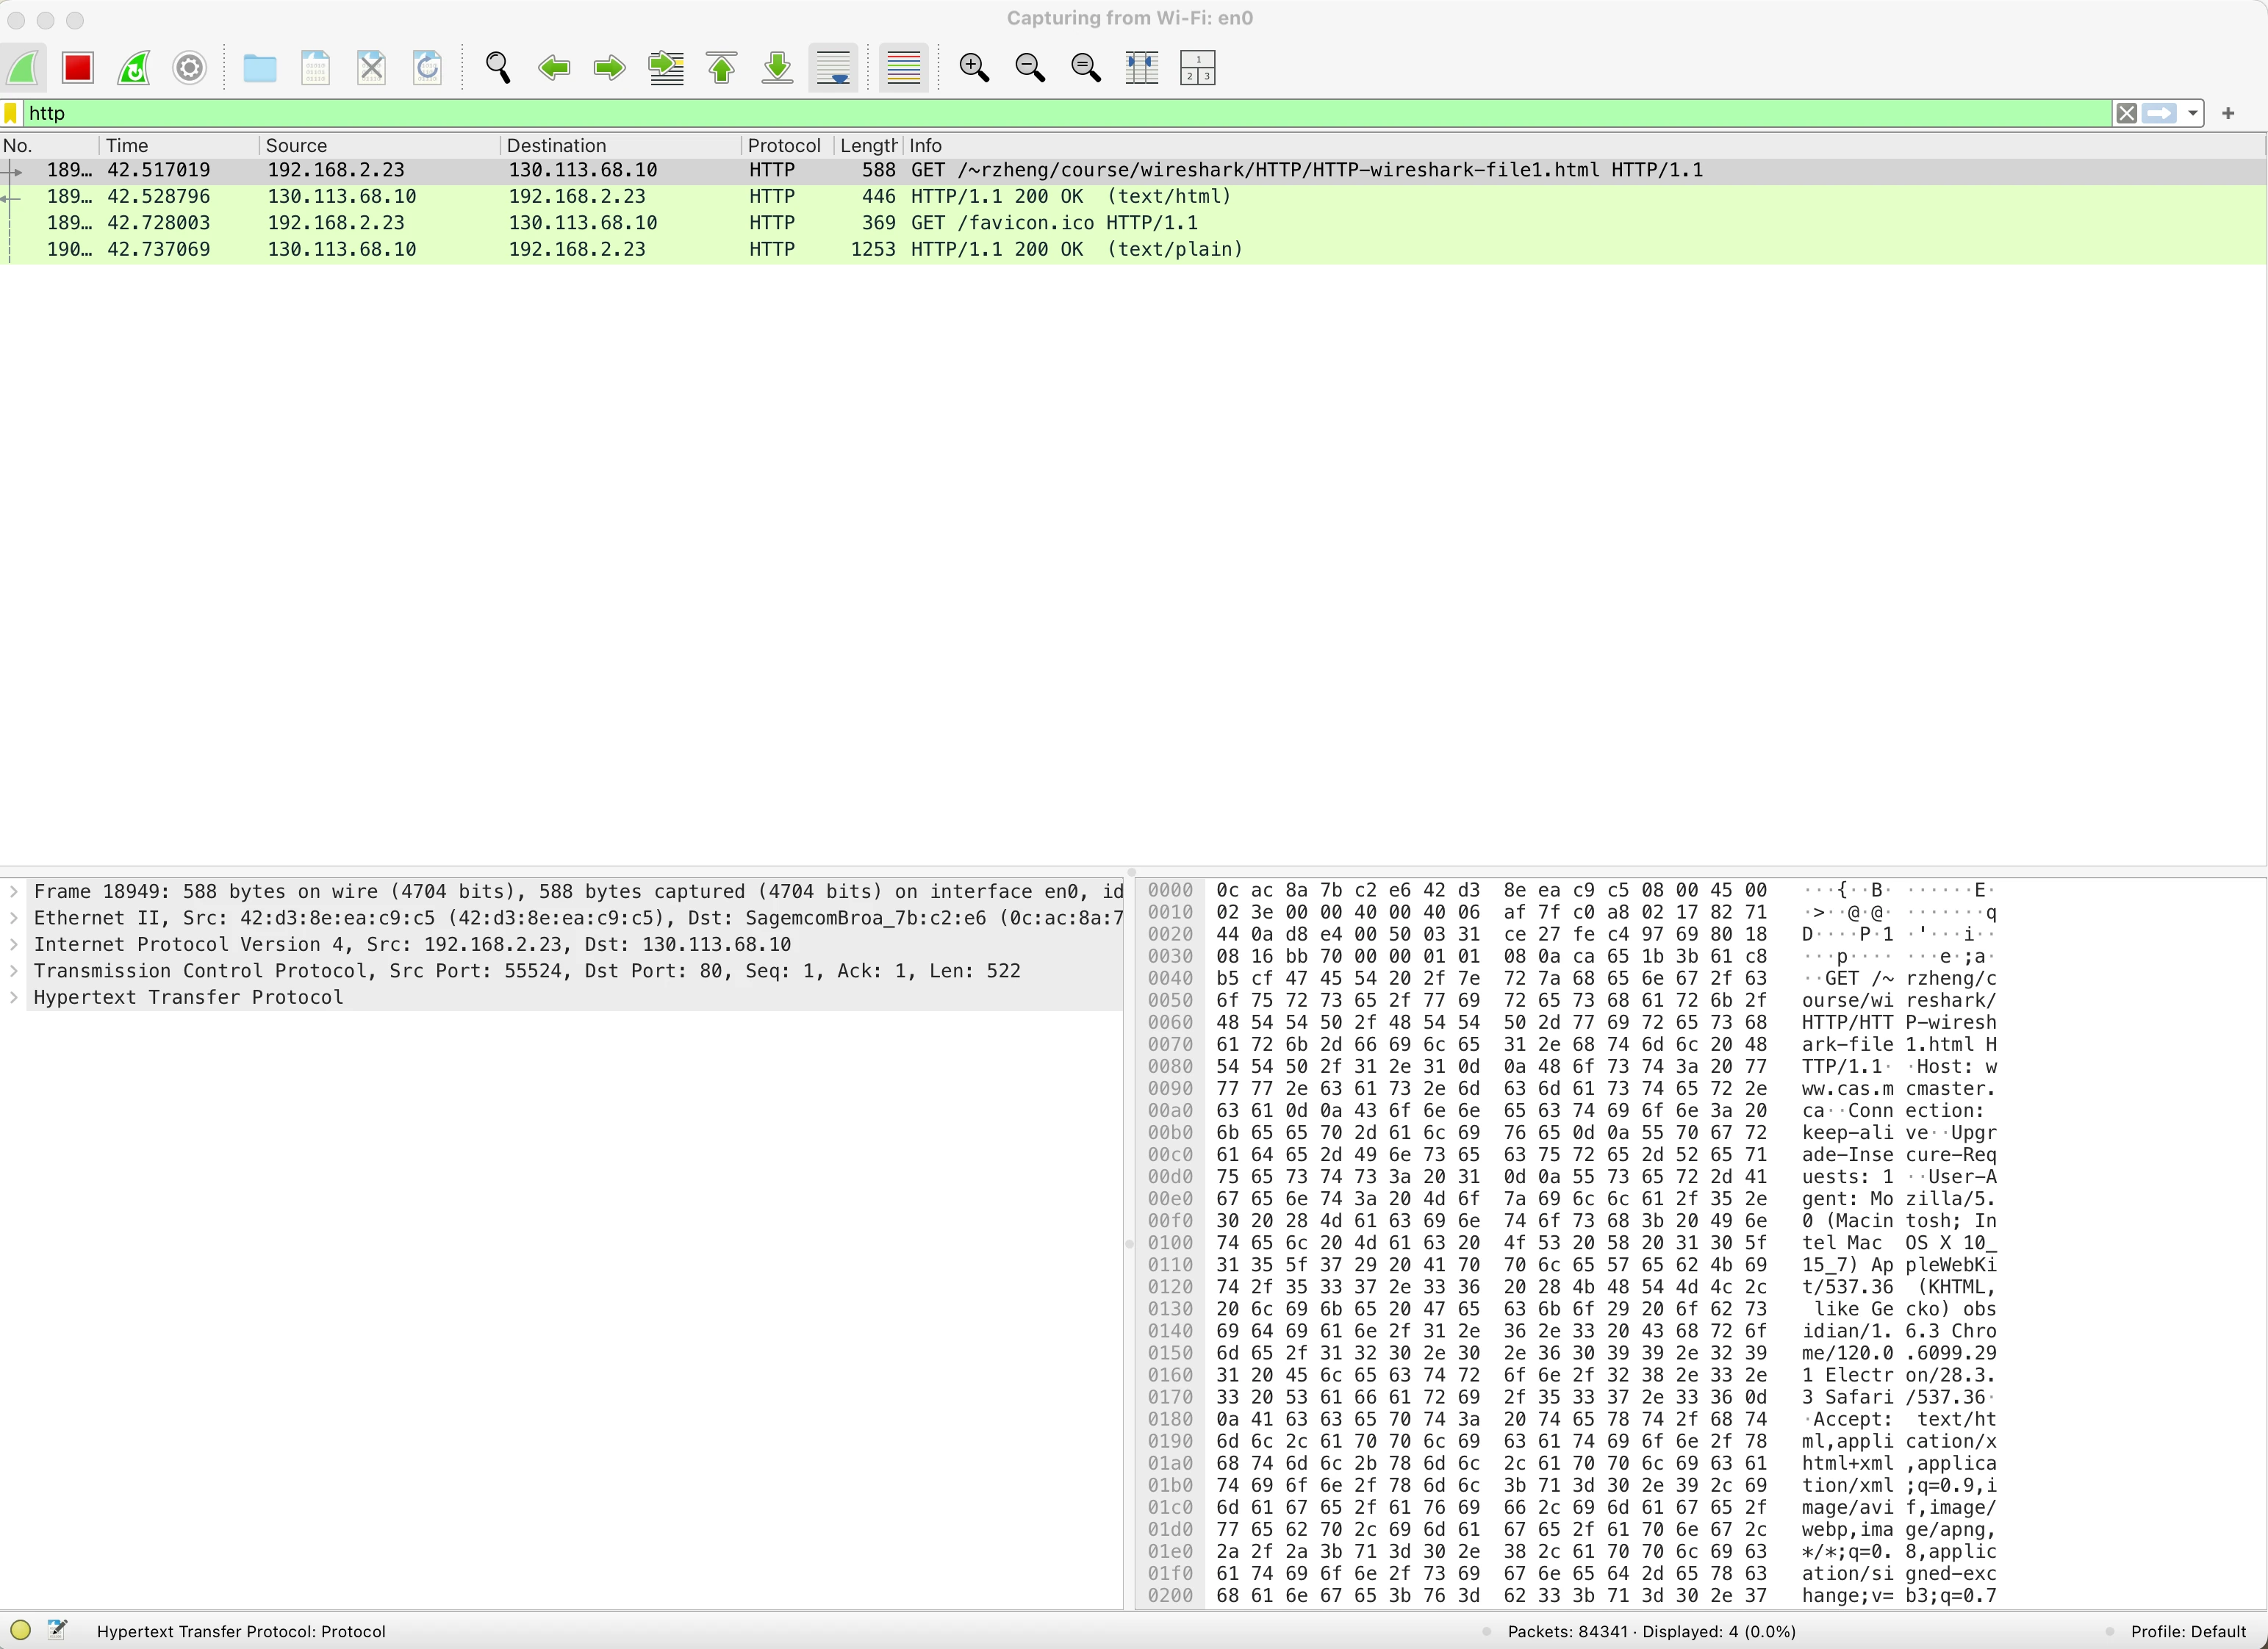This screenshot has height=1649, width=2268.
Task: Open expert information status circle
Action: [20, 1630]
